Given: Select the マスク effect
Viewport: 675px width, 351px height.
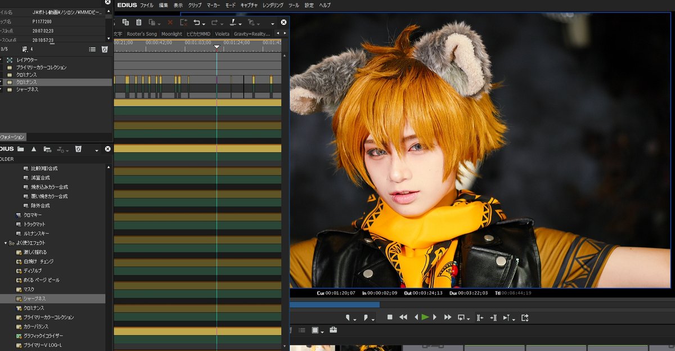Looking at the screenshot, I should 29,289.
